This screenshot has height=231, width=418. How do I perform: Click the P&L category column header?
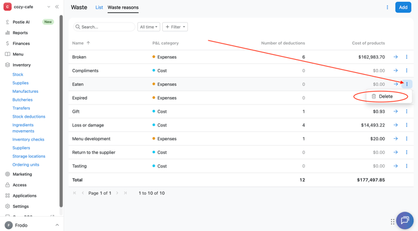coord(165,43)
